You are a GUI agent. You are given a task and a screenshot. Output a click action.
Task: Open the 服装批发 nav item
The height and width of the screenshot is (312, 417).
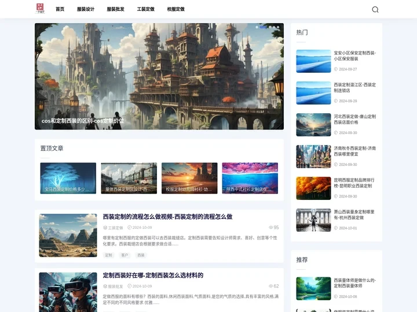[116, 9]
